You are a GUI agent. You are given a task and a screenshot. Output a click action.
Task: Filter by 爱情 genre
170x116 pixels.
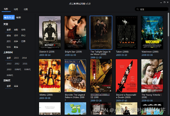coord(9,35)
